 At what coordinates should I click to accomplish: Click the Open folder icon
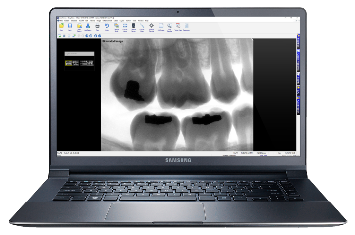point(61,26)
